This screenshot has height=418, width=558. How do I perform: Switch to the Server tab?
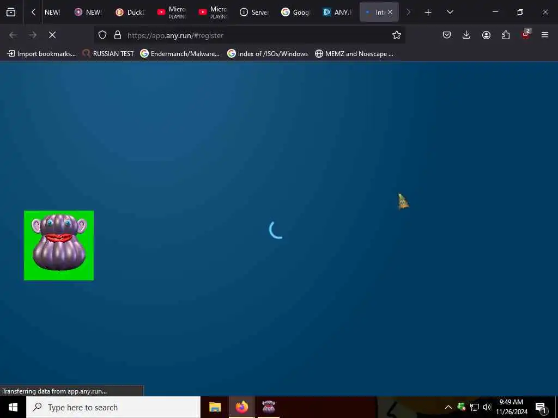[x=255, y=13]
